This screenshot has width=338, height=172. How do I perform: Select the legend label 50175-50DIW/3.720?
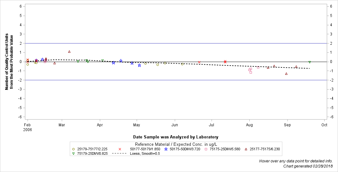pos(185,149)
